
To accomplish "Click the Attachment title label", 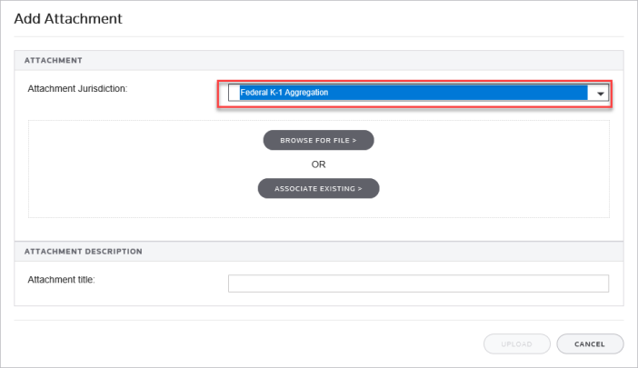I will tap(62, 279).
